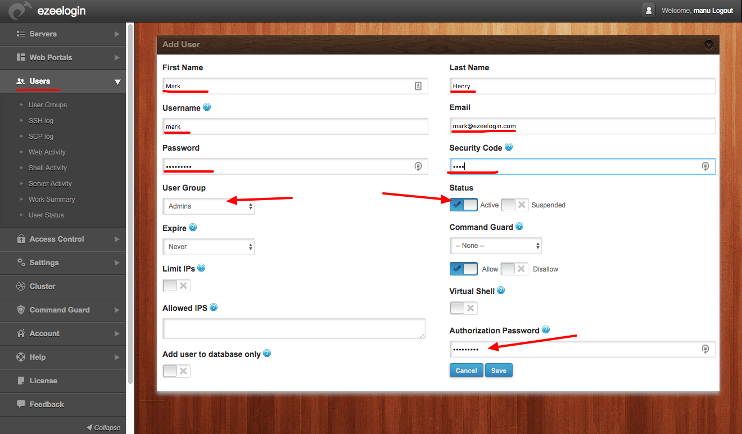The height and width of the screenshot is (434, 742).
Task: Click the Account home icon
Action: coord(21,333)
